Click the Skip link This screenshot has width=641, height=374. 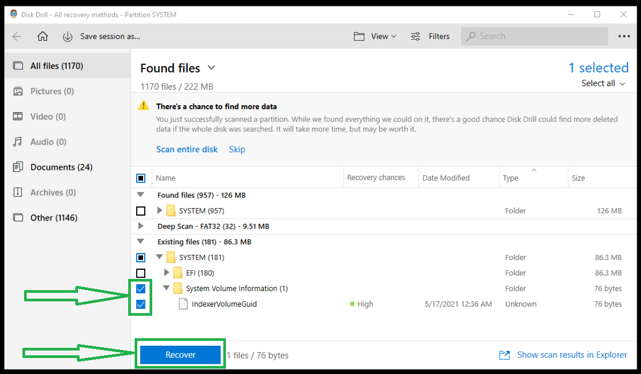[x=237, y=150]
